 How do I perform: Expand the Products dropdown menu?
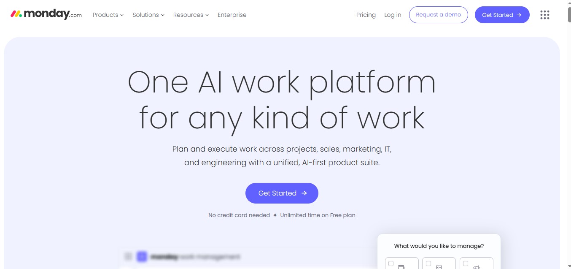click(x=108, y=15)
